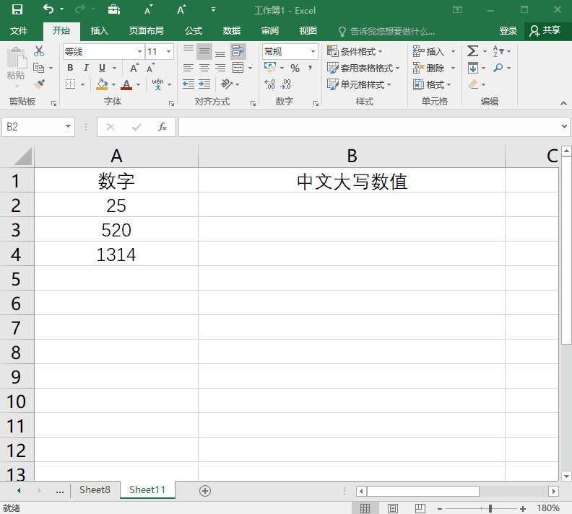Switch to the 页面布局 tab
The height and width of the screenshot is (514, 572).
pyautogui.click(x=146, y=31)
